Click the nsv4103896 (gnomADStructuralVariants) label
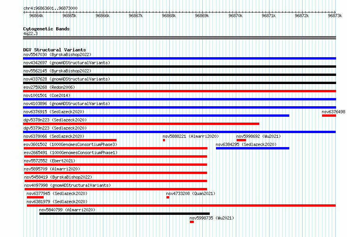The image size is (347, 237). coord(67,104)
